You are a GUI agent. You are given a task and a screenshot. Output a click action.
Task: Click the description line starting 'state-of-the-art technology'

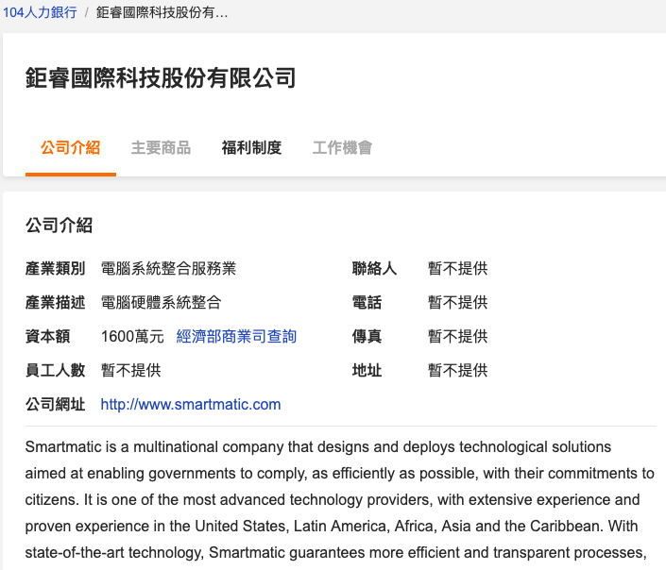click(336, 552)
